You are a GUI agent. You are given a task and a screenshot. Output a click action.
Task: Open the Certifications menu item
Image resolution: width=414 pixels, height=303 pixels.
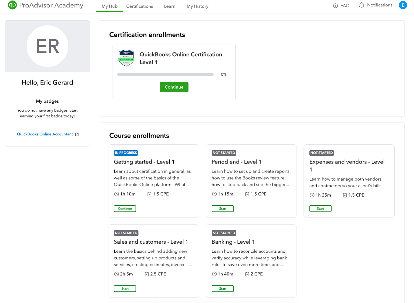coord(139,6)
